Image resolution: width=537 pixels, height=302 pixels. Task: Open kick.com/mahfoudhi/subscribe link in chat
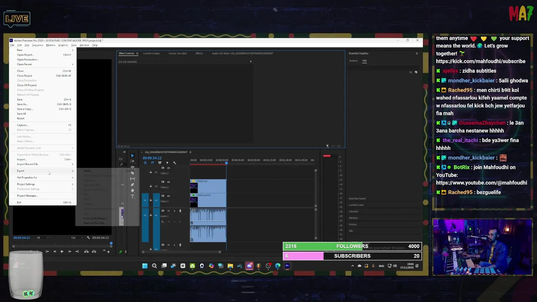[480, 61]
